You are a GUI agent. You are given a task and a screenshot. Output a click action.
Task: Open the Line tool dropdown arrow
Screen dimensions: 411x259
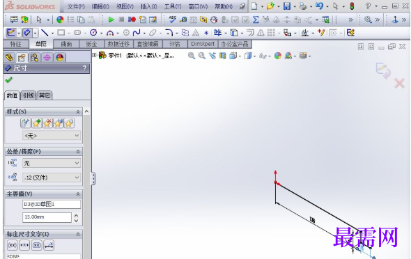[52, 33]
